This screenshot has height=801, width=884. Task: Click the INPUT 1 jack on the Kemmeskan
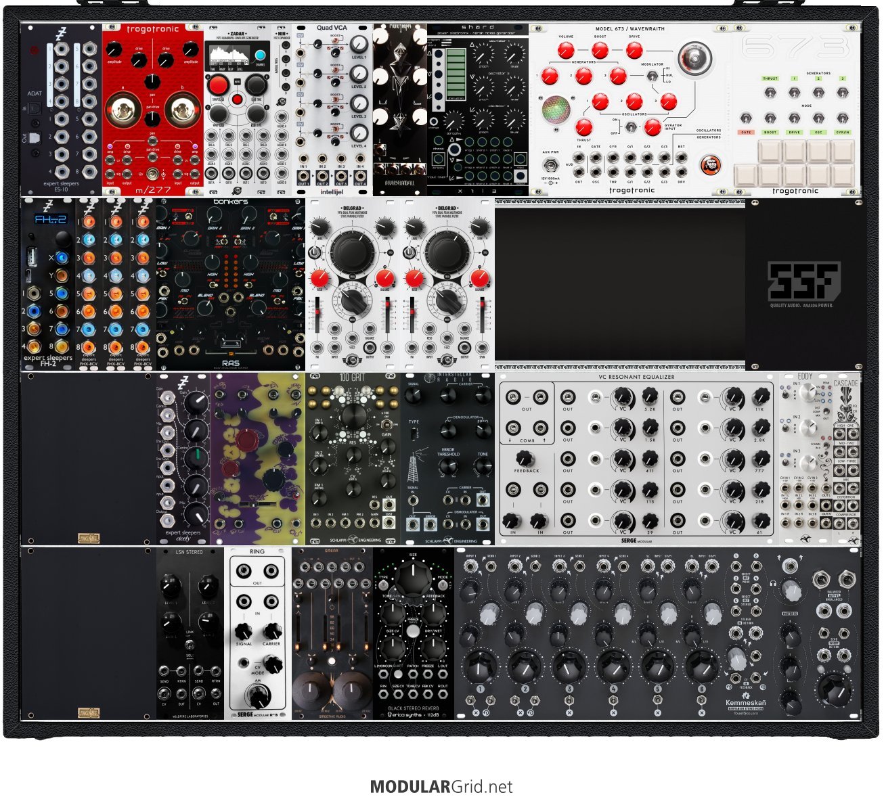[469, 566]
